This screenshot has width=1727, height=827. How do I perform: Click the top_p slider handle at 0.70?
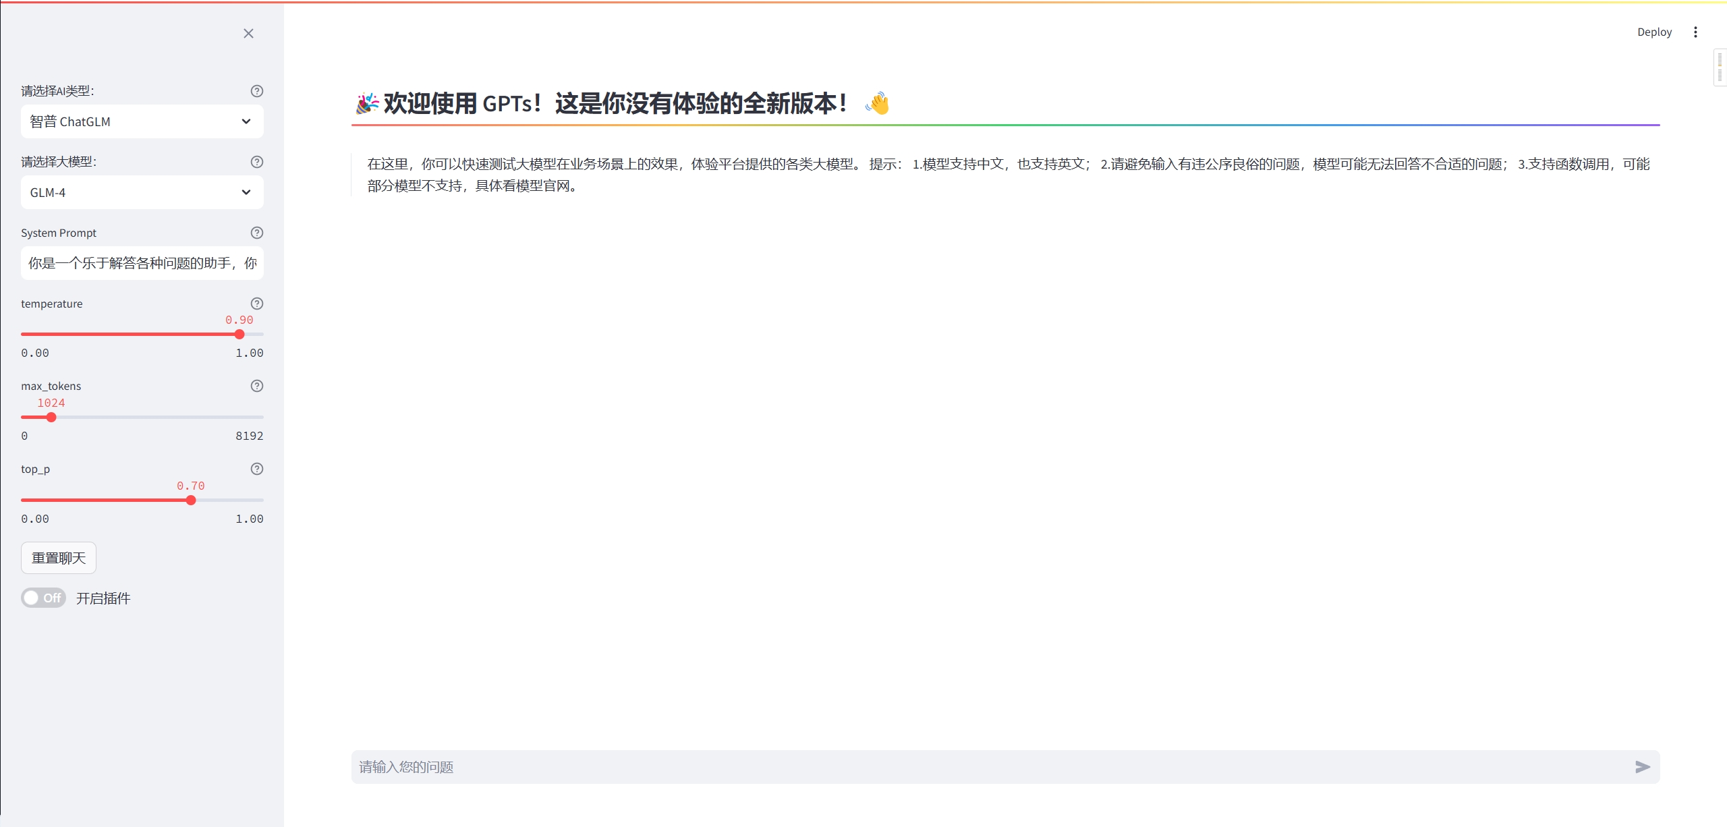(x=191, y=500)
